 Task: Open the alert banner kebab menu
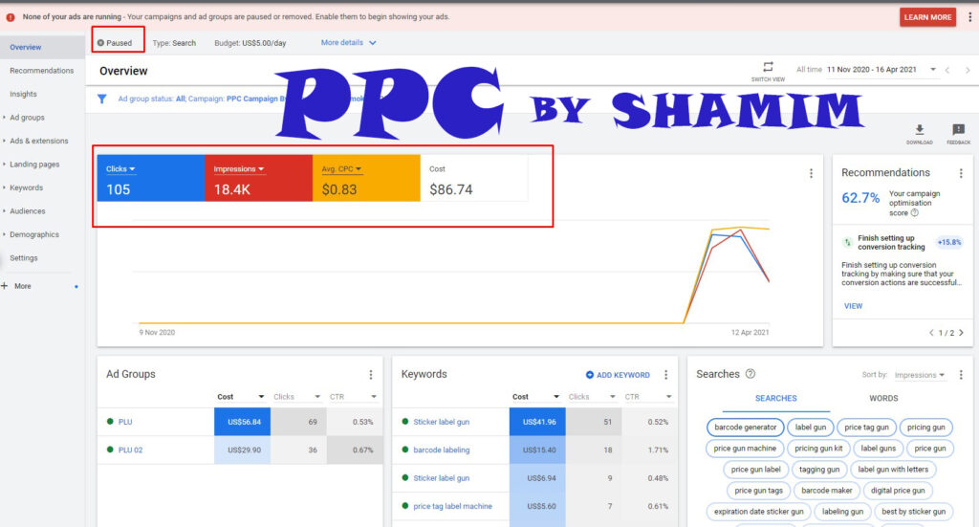[969, 17]
